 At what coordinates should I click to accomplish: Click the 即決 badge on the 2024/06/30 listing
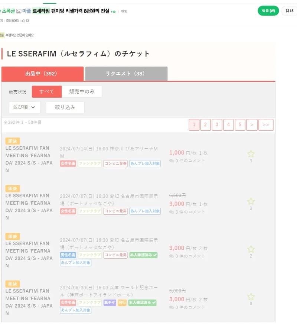click(13, 284)
